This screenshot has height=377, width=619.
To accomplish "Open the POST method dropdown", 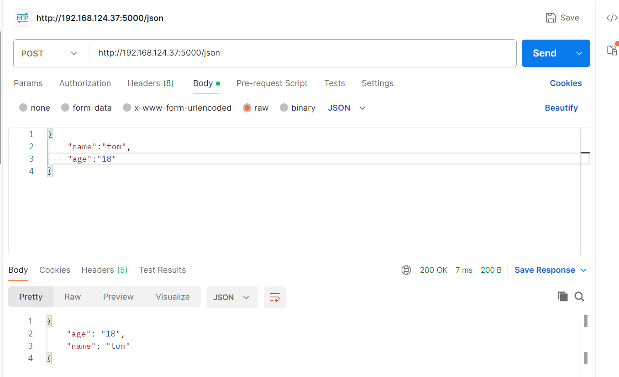I will coord(49,53).
